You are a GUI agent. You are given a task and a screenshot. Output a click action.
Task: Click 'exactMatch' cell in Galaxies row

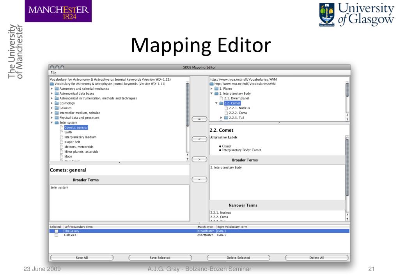point(206,235)
